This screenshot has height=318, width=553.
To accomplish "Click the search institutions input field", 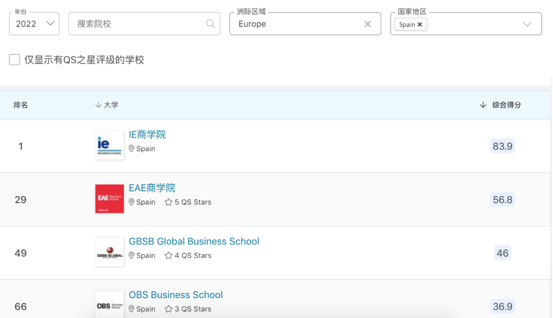I will pos(144,24).
